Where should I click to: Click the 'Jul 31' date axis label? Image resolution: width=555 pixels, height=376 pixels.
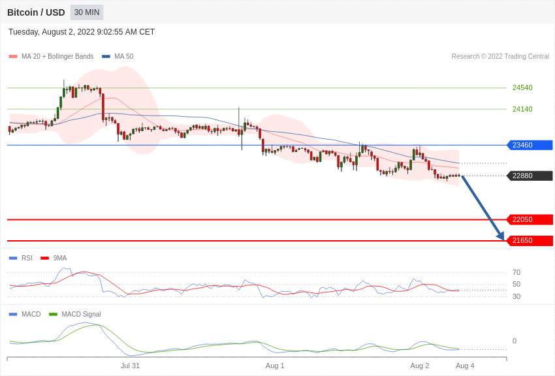(130, 366)
